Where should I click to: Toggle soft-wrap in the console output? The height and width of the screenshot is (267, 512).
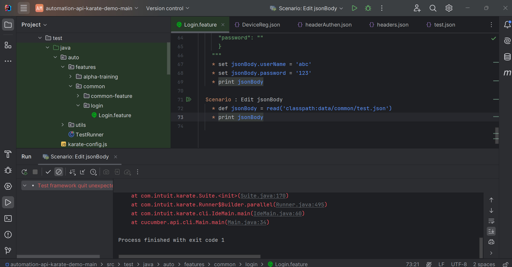491,221
